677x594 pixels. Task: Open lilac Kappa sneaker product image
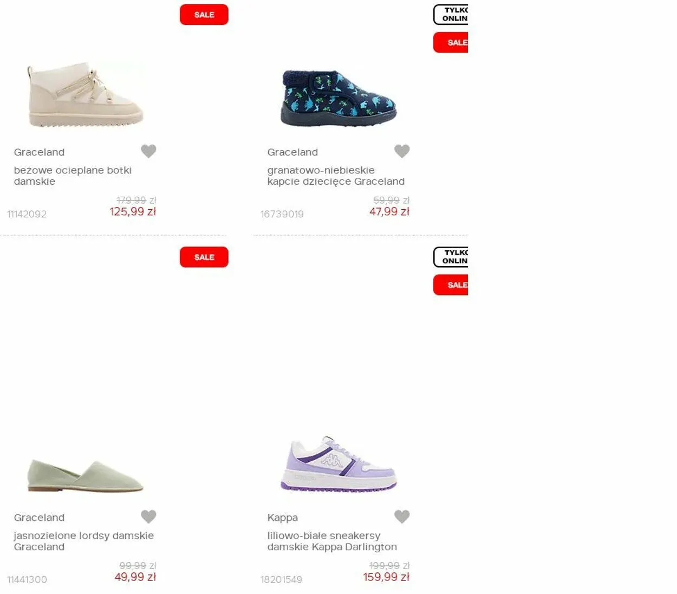[338, 463]
